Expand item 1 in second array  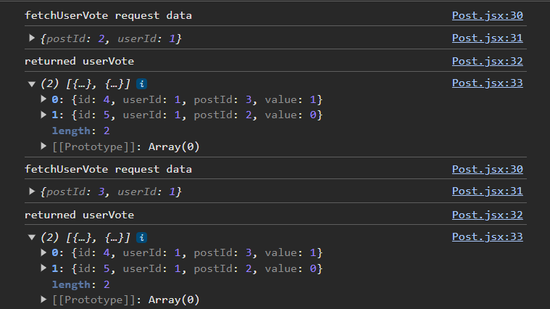[43, 268]
